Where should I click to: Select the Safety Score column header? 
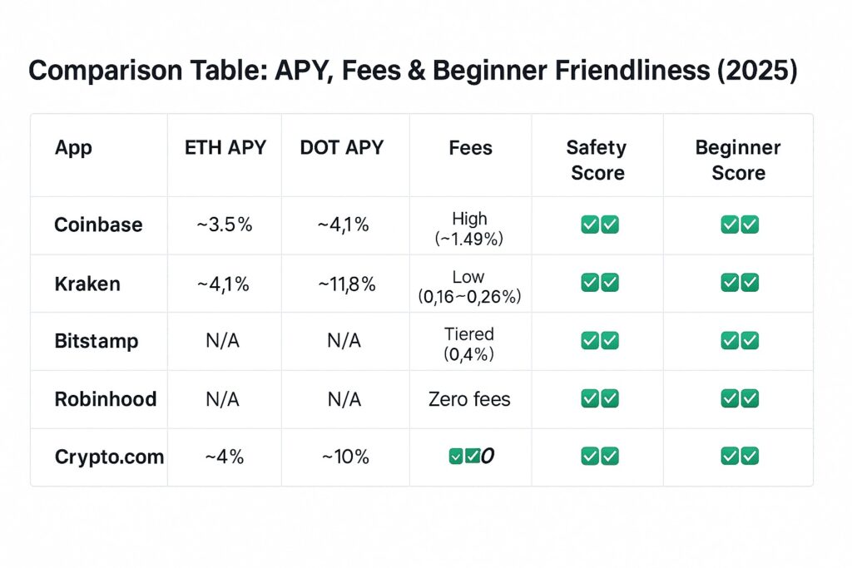[597, 161]
